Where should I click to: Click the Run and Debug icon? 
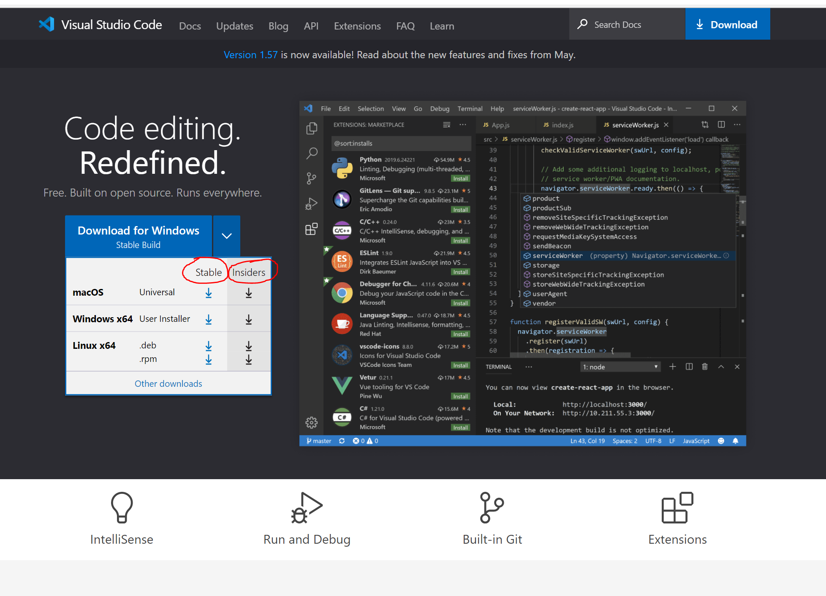point(307,507)
